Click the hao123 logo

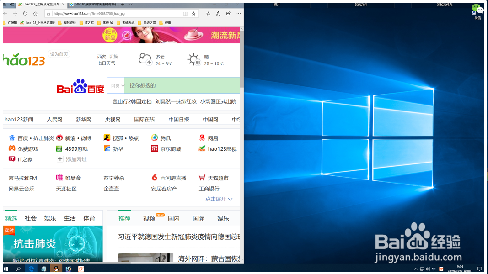(x=24, y=60)
